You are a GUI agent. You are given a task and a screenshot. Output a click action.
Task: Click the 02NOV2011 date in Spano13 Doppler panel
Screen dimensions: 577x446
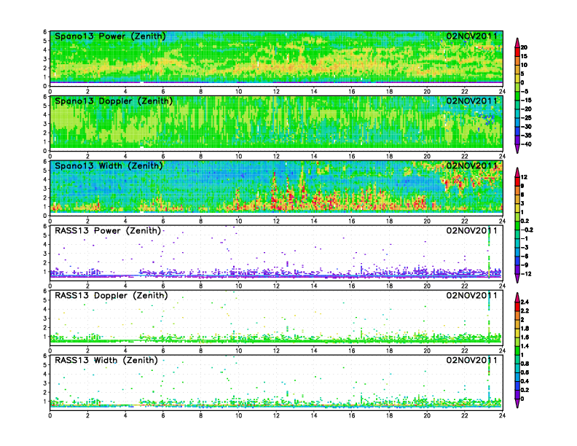pyautogui.click(x=472, y=101)
